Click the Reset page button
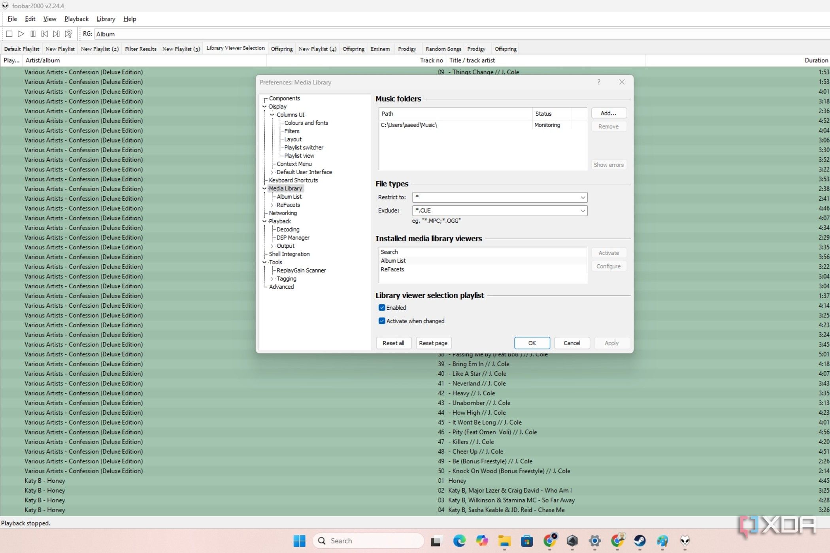Screen dimensions: 830x553 (433, 343)
